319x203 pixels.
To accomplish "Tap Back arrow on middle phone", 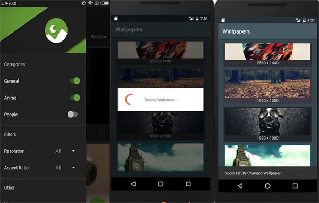I will pos(133,184).
